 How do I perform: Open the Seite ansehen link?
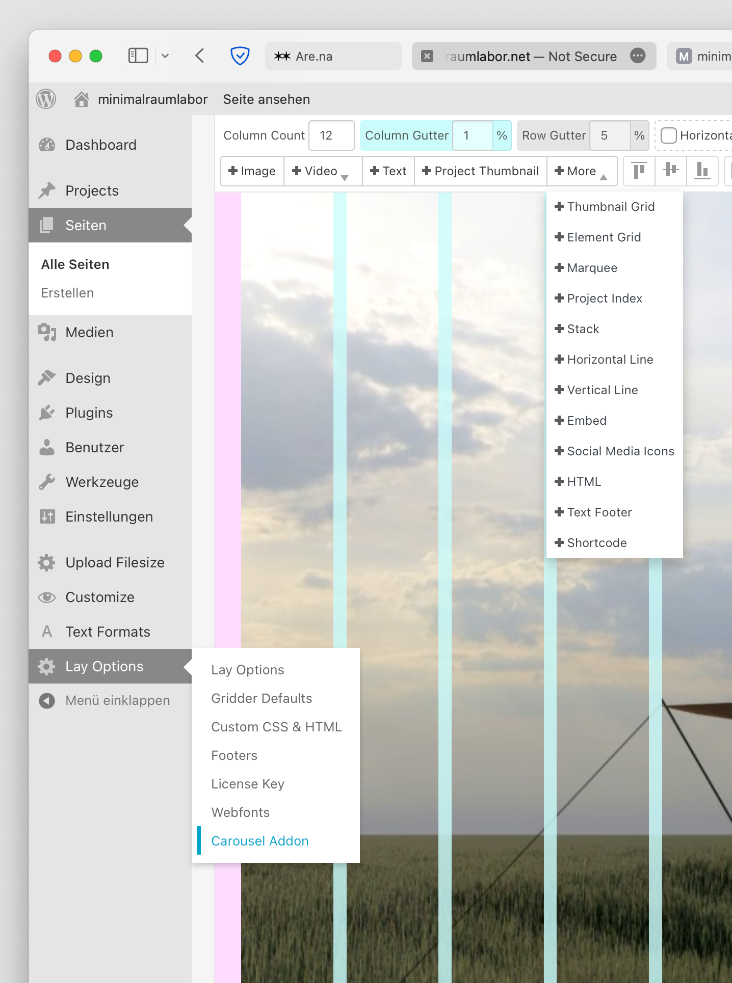(x=266, y=99)
